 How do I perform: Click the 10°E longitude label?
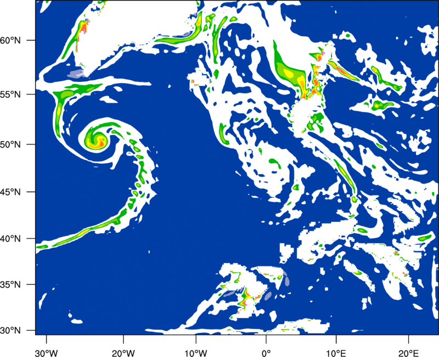pos(336,353)
